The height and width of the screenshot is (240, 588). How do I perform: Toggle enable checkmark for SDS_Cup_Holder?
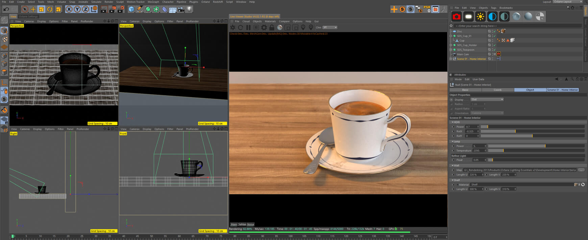click(495, 45)
